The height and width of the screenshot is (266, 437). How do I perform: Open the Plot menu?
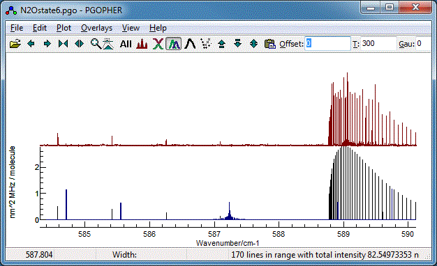click(x=64, y=28)
